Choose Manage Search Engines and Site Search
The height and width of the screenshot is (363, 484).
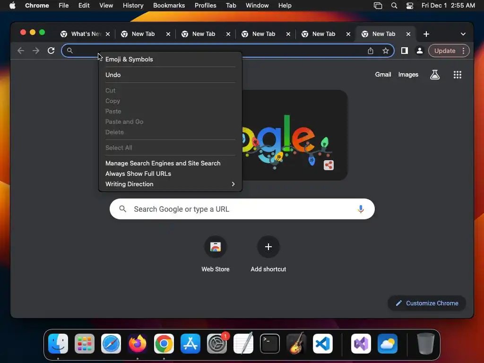coord(170,163)
